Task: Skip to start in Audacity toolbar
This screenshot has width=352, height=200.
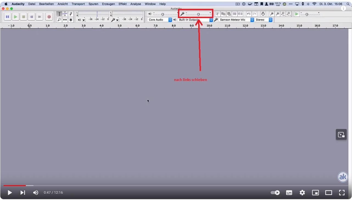Action: [x=32, y=17]
